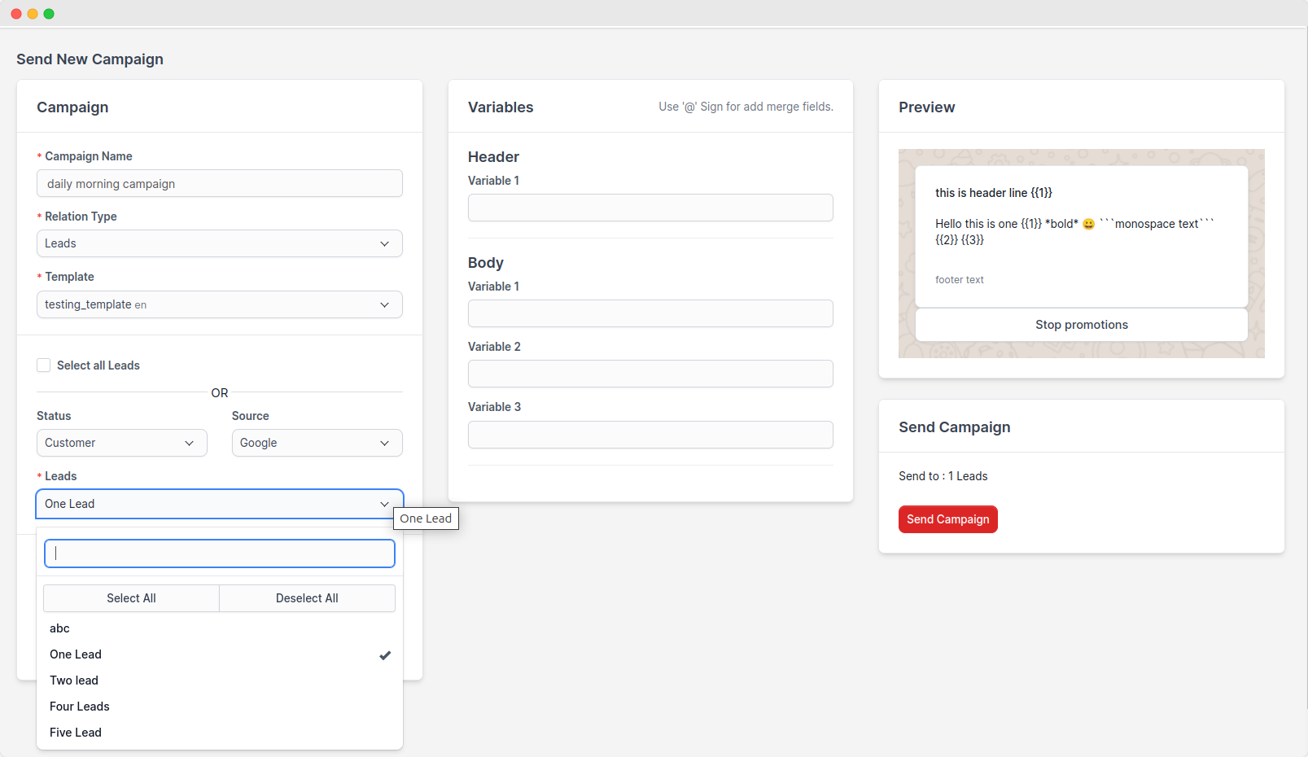Choose Two lead from the list
This screenshot has height=757, width=1308.
click(x=74, y=680)
